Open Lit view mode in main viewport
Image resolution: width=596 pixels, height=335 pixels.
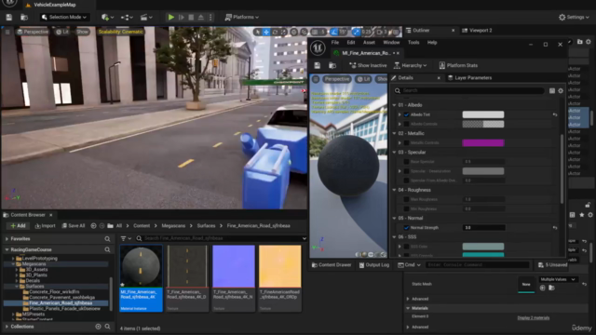(62, 32)
